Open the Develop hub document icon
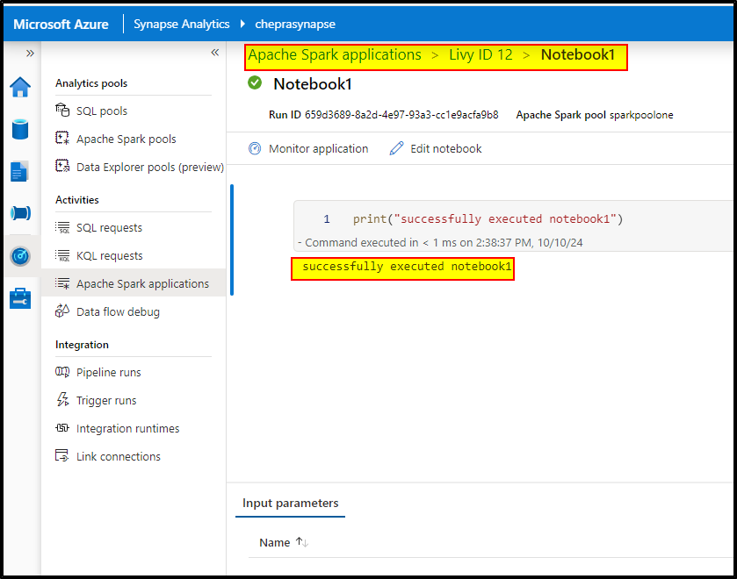The height and width of the screenshot is (579, 737). coord(20,172)
